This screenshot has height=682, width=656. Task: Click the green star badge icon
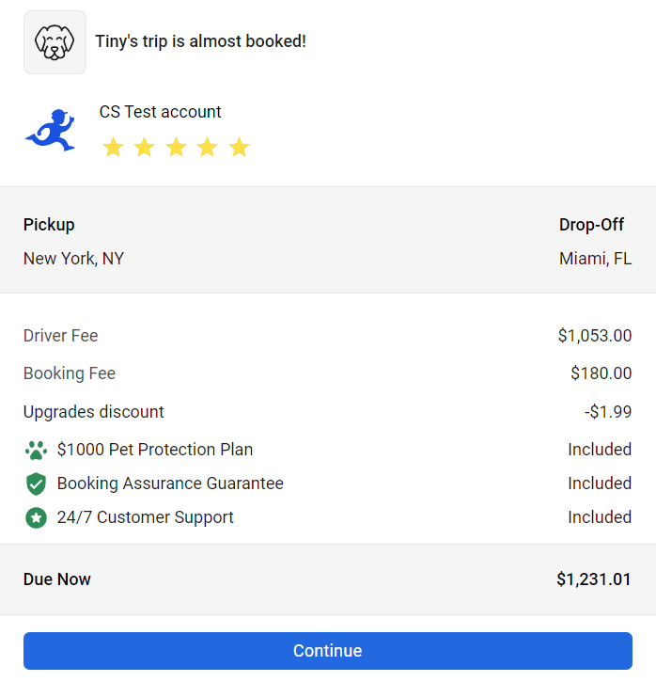coord(36,517)
